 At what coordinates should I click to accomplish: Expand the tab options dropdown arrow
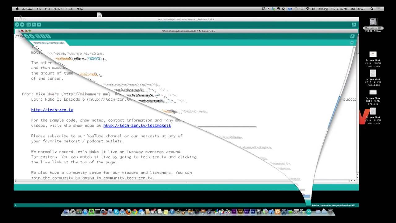352,42
